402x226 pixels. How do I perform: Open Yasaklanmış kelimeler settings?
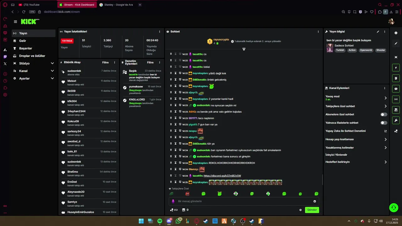click(356, 148)
